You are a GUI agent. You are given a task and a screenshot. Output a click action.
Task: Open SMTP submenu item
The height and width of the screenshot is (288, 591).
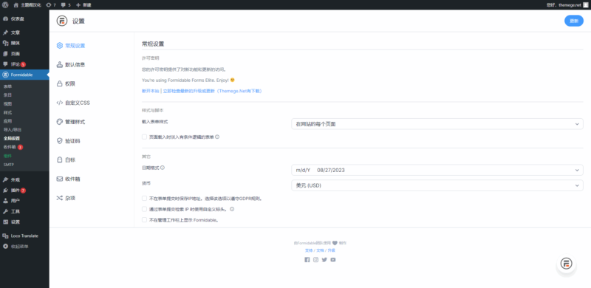[x=9, y=165]
